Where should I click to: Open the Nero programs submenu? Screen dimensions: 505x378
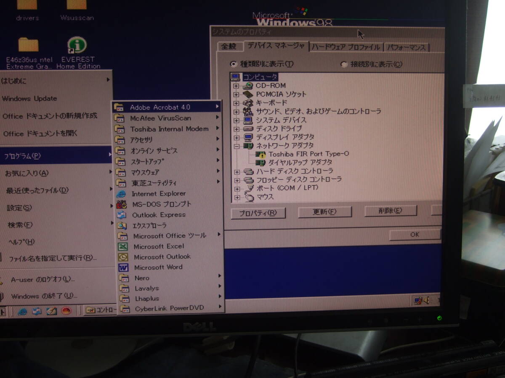170,278
